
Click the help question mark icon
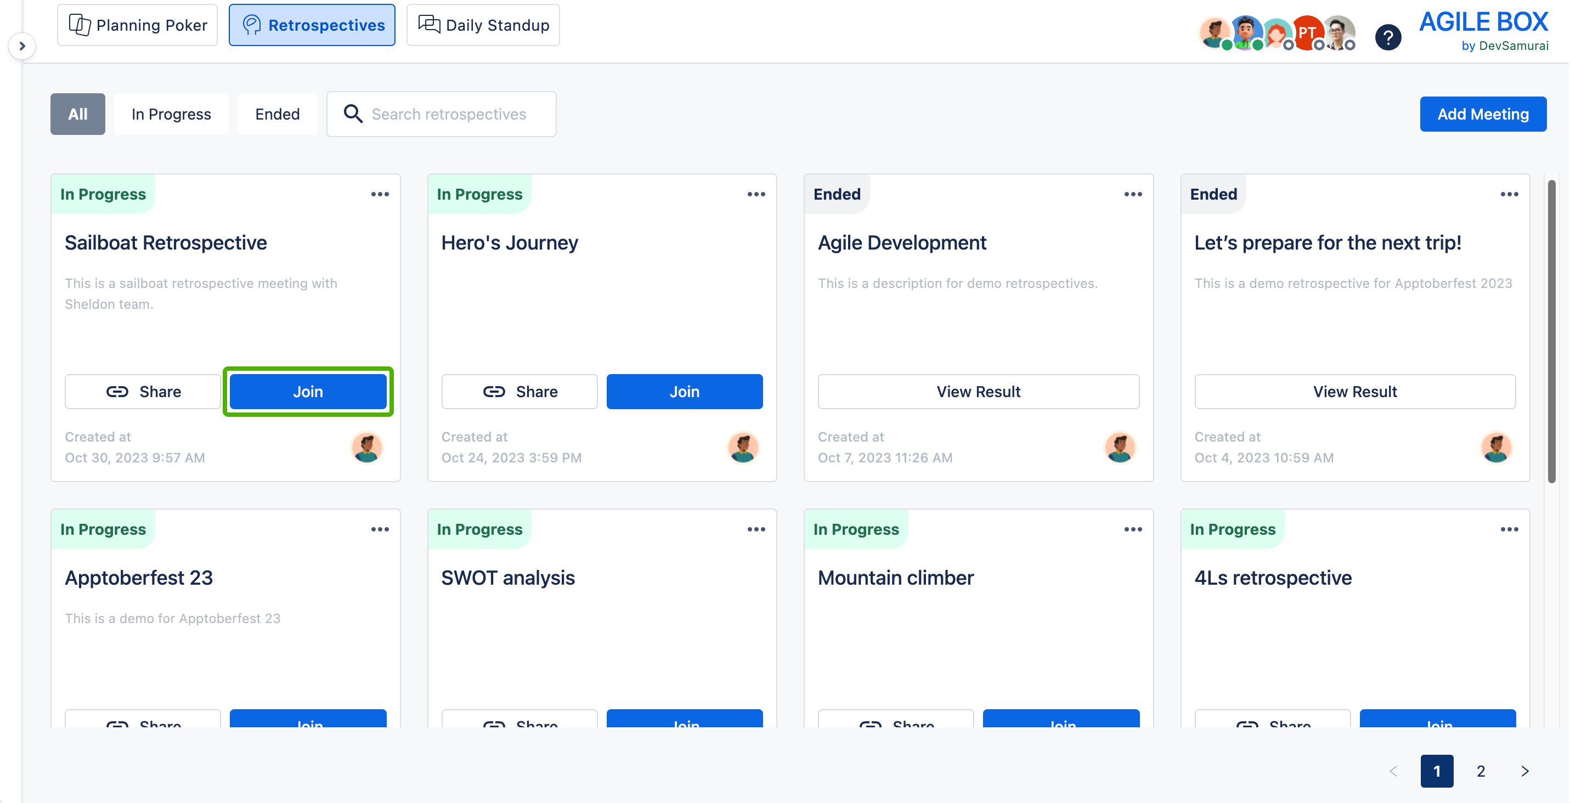1388,38
